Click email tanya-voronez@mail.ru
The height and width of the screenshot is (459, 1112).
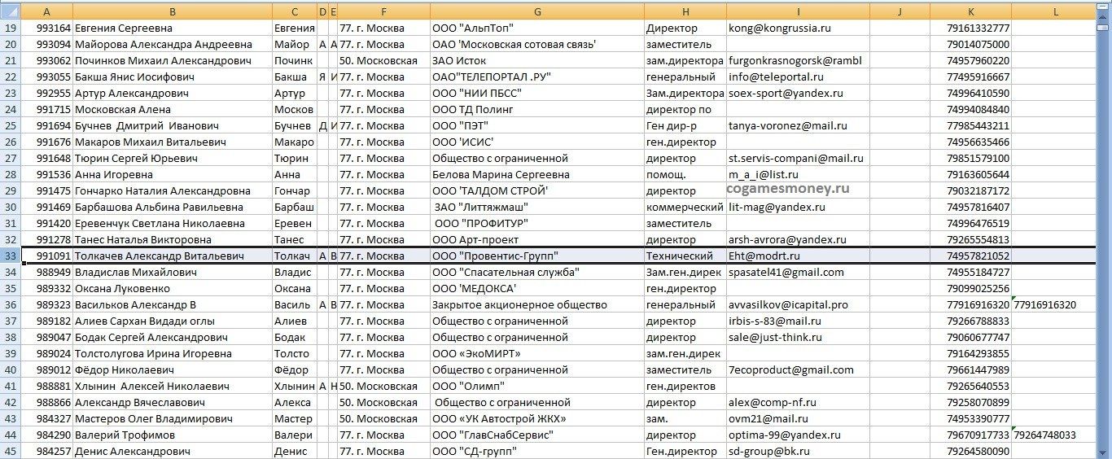pyautogui.click(x=798, y=125)
